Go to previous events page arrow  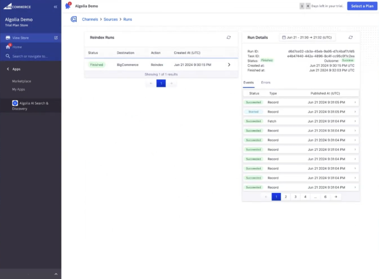266,197
